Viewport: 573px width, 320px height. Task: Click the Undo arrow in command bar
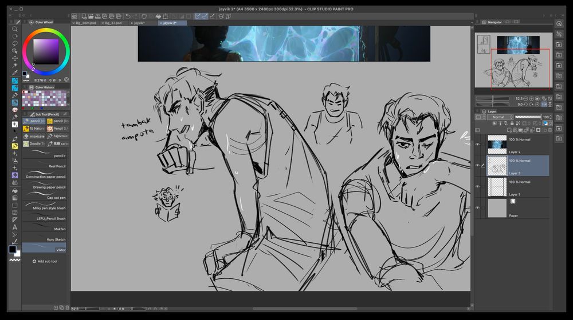(x=128, y=16)
